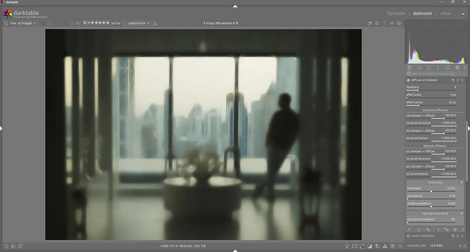Select raster mask blend icon
Screen dimensions: 470x252
455,230
